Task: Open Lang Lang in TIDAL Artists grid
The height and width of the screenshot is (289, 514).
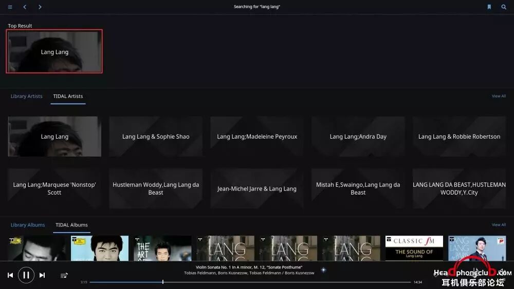Action: [x=54, y=137]
